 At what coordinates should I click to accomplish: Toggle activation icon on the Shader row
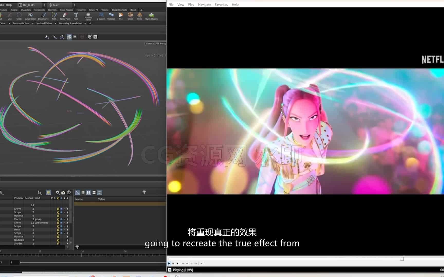coord(58,244)
